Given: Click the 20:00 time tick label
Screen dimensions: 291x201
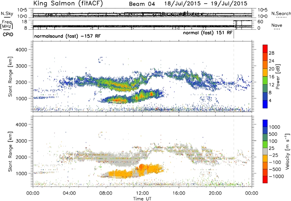Looking at the screenshot, I should pyautogui.click(x=215, y=193).
